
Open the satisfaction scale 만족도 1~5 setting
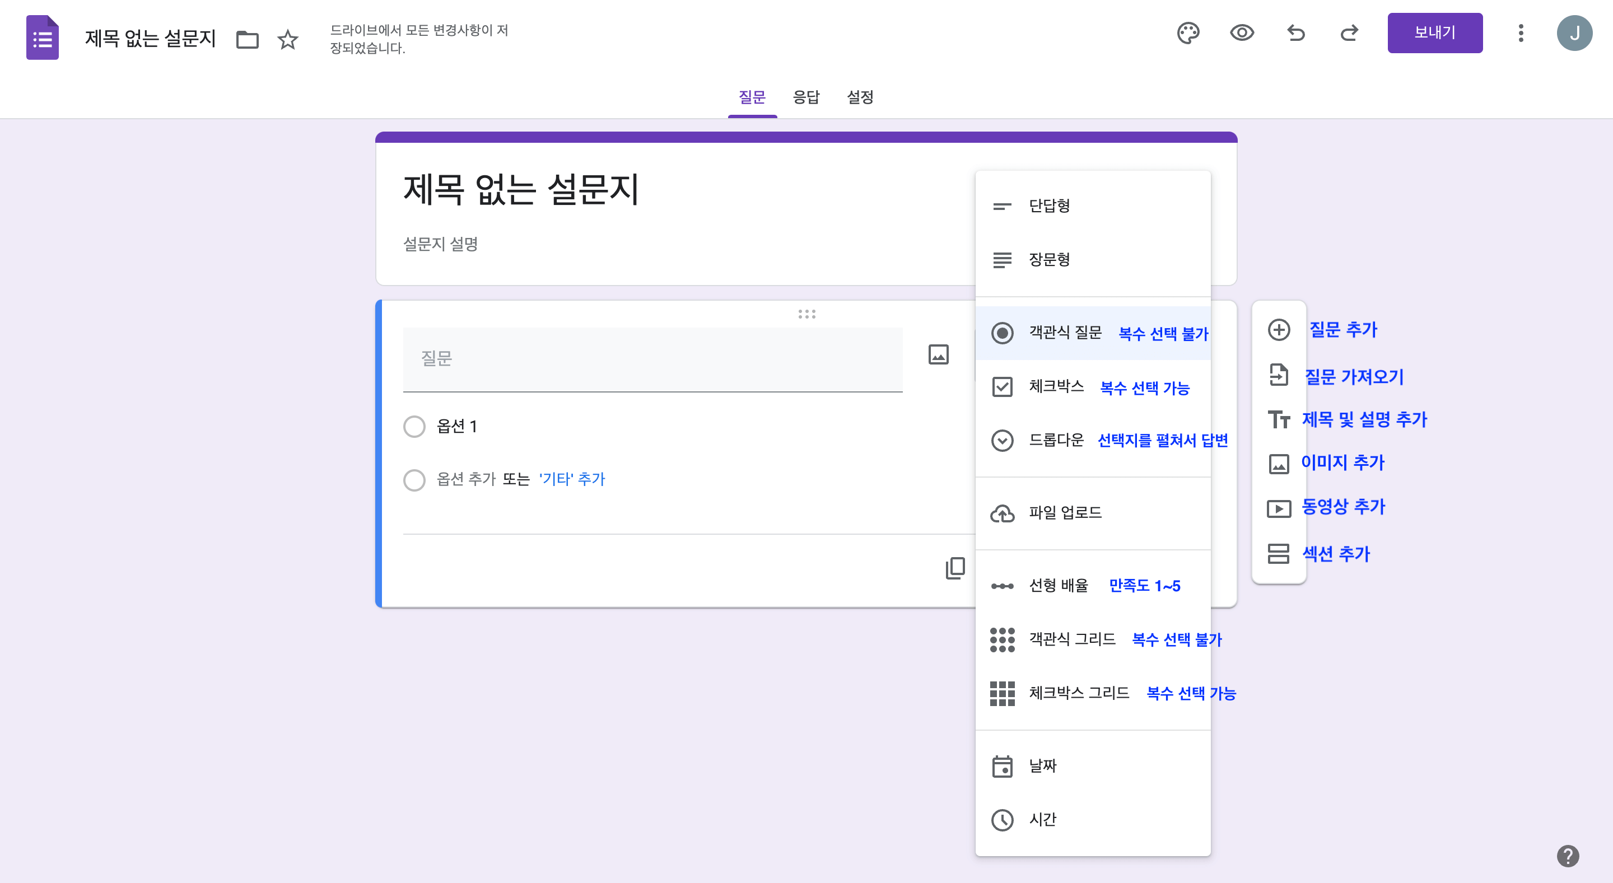[1145, 585]
